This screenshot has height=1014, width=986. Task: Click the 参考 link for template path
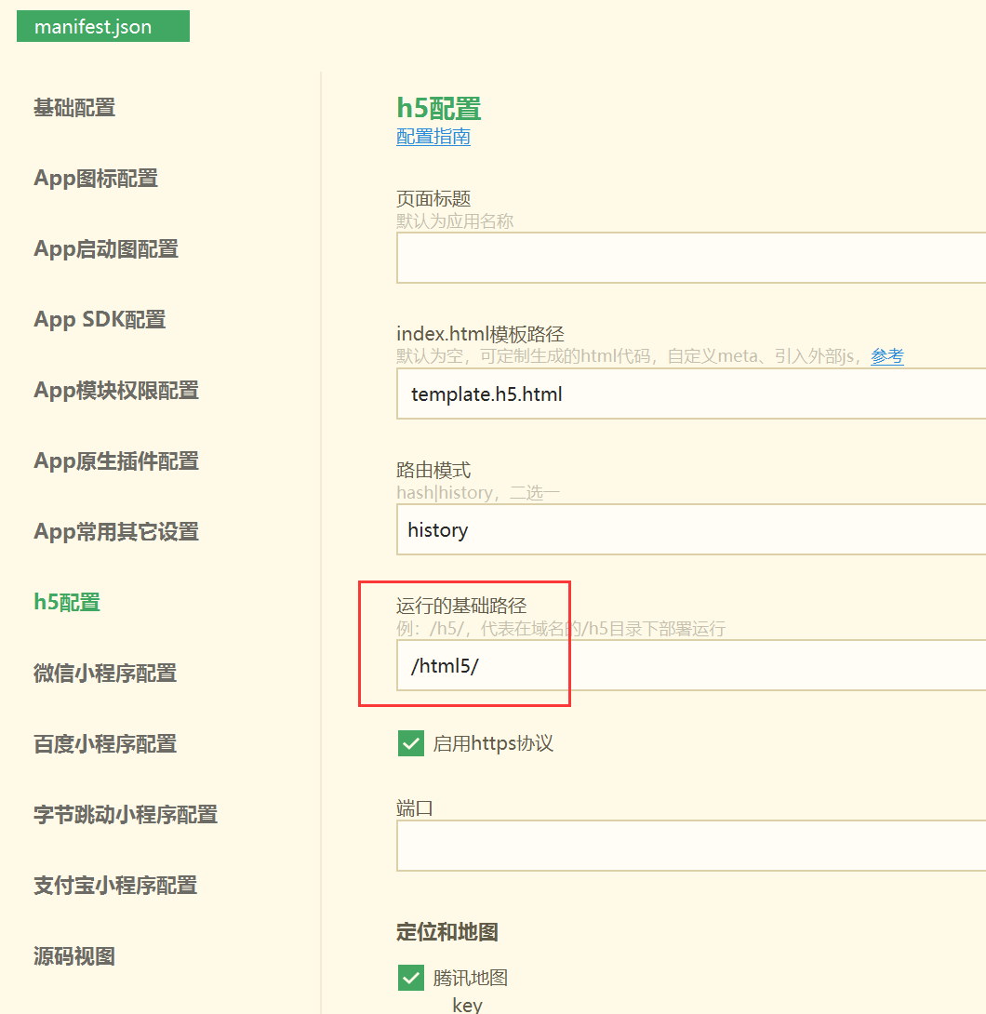pos(886,355)
